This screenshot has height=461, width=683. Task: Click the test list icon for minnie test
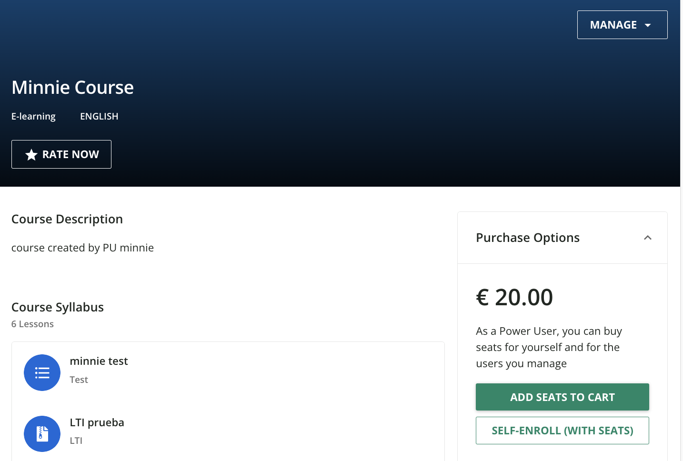42,373
